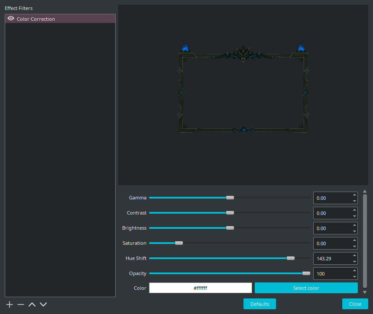This screenshot has height=314, width=373.
Task: Decrease Contrast value with down arrow
Action: 354,216
